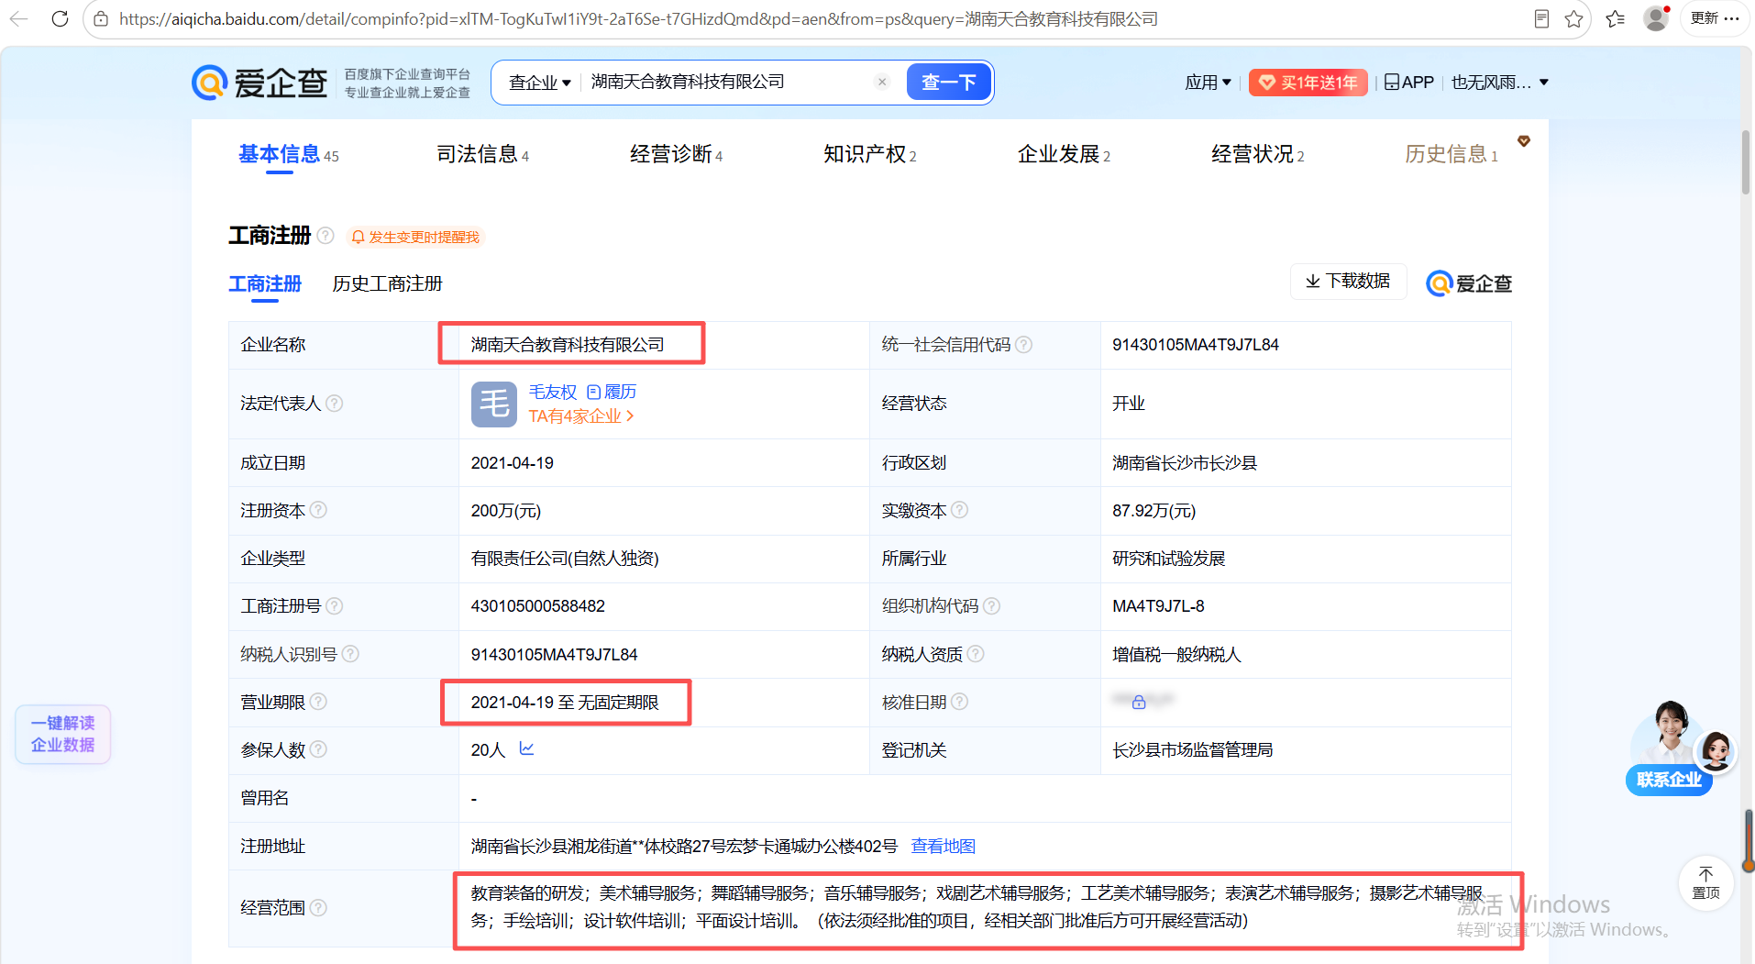
Task: Click help icon next to 统一社会信用代码
Action: [x=1023, y=345]
